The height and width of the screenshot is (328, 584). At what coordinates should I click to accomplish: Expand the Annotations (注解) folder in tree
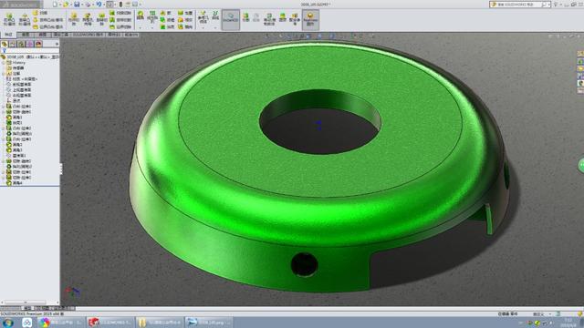pos(4,74)
